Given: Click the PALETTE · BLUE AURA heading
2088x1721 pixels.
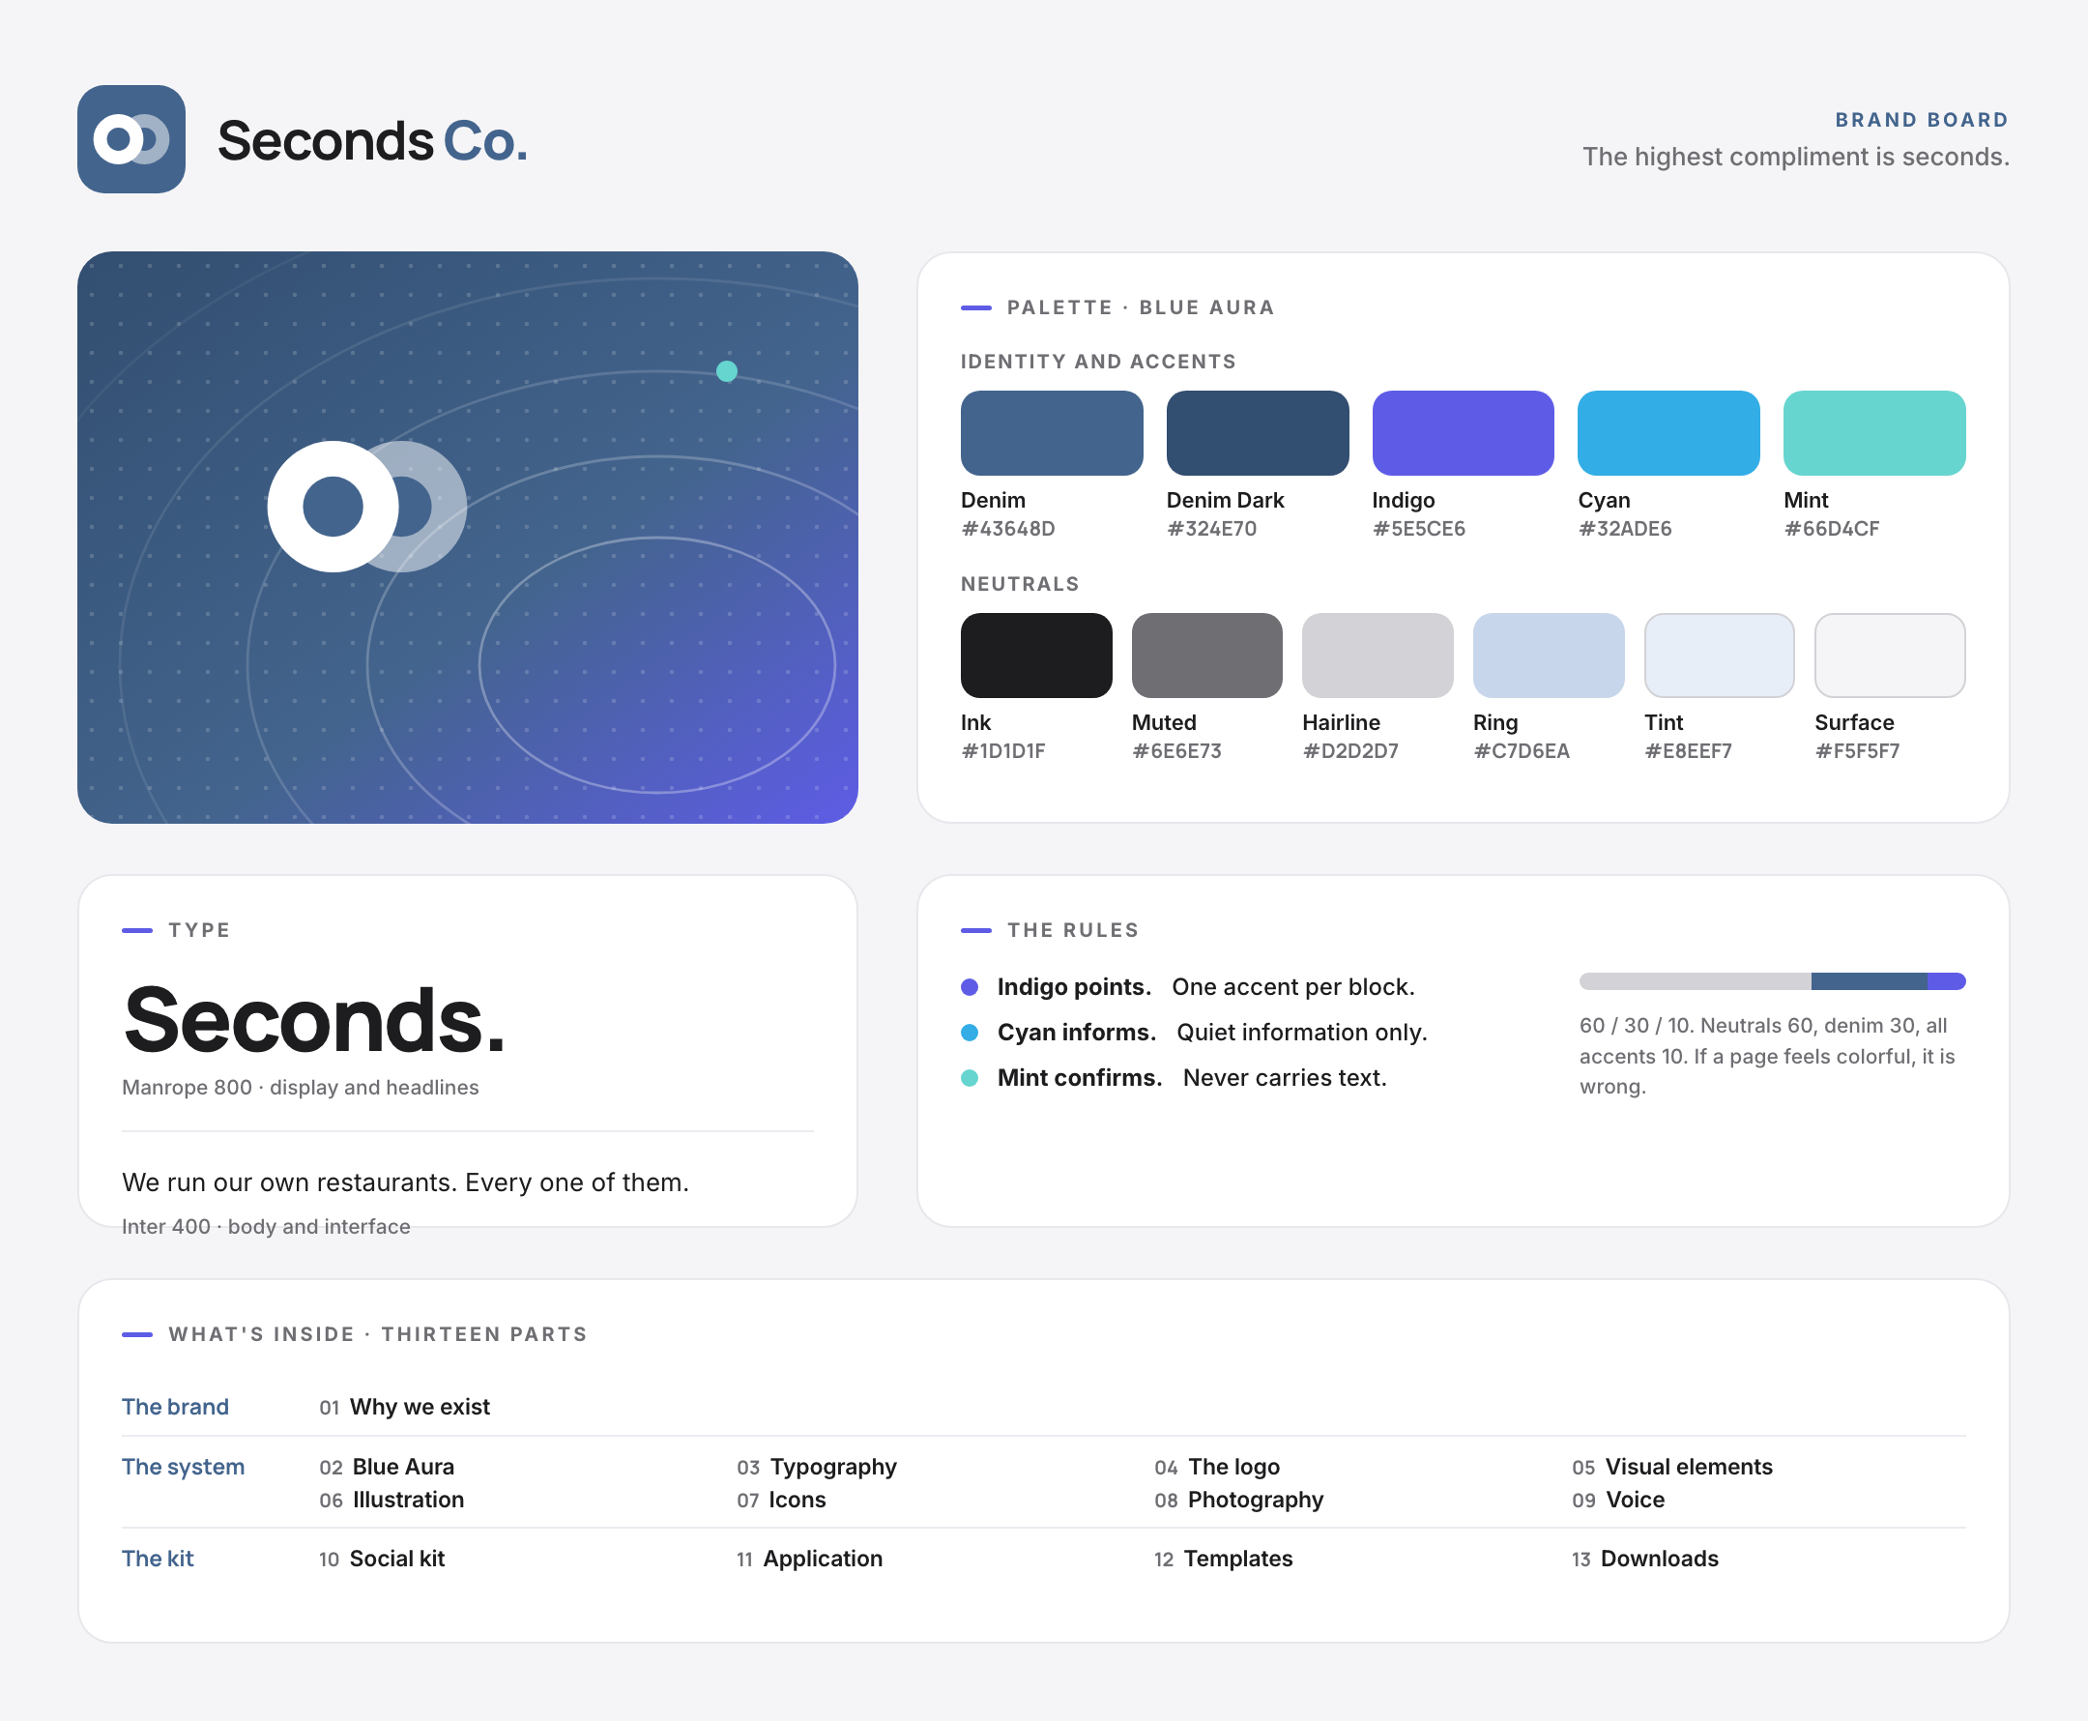Looking at the screenshot, I should click(x=1141, y=307).
